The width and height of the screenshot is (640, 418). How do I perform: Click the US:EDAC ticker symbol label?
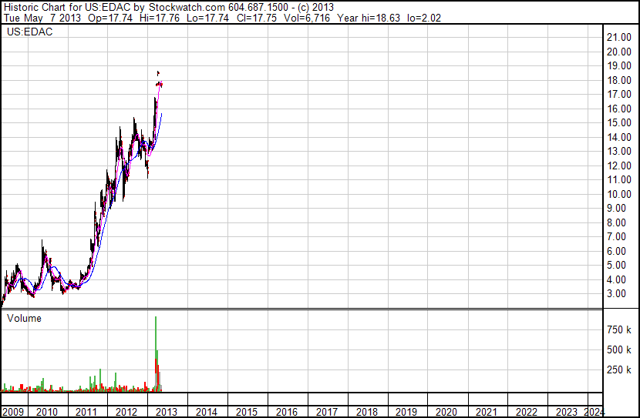[x=25, y=33]
